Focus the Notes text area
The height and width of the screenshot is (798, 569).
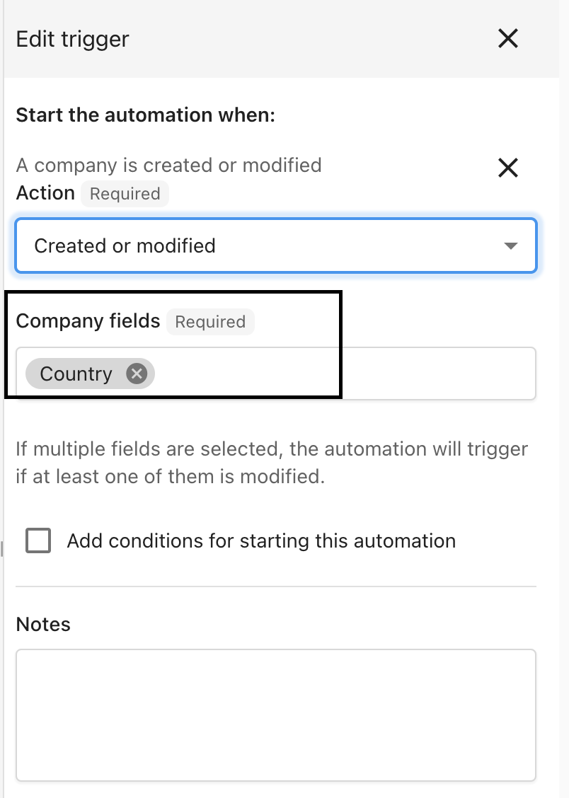tap(275, 715)
